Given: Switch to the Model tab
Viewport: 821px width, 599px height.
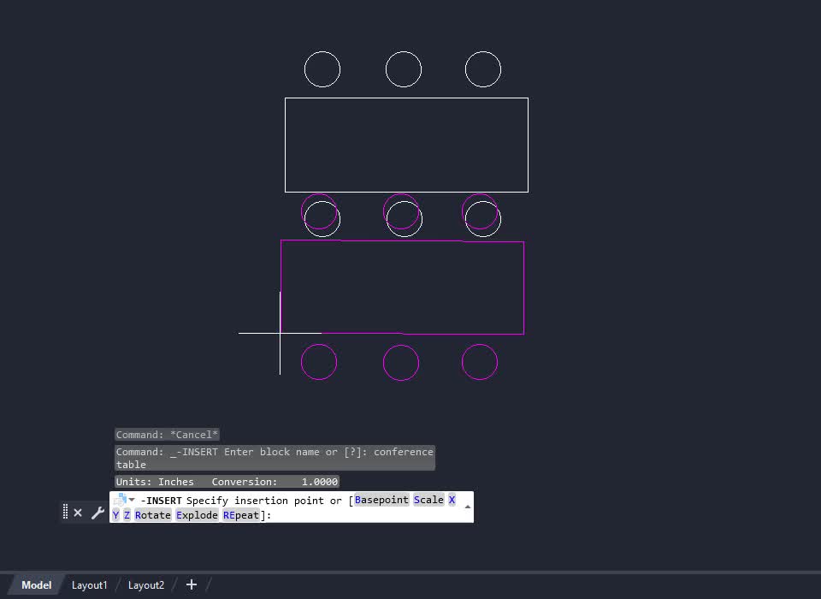Looking at the screenshot, I should coord(36,584).
